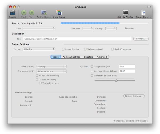The width and height of the screenshot is (160, 134).
Task: Open the Source clapperboard icon
Action: tap(13, 12)
